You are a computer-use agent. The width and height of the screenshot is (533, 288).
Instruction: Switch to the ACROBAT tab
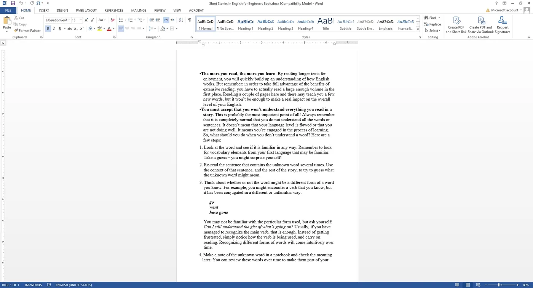pos(196,10)
